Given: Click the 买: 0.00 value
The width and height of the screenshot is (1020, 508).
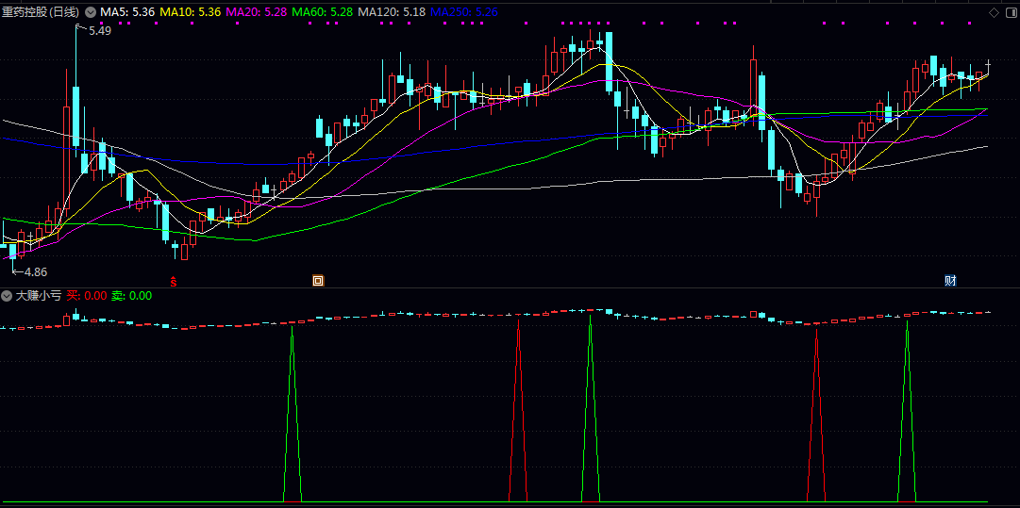Looking at the screenshot, I should [x=87, y=296].
